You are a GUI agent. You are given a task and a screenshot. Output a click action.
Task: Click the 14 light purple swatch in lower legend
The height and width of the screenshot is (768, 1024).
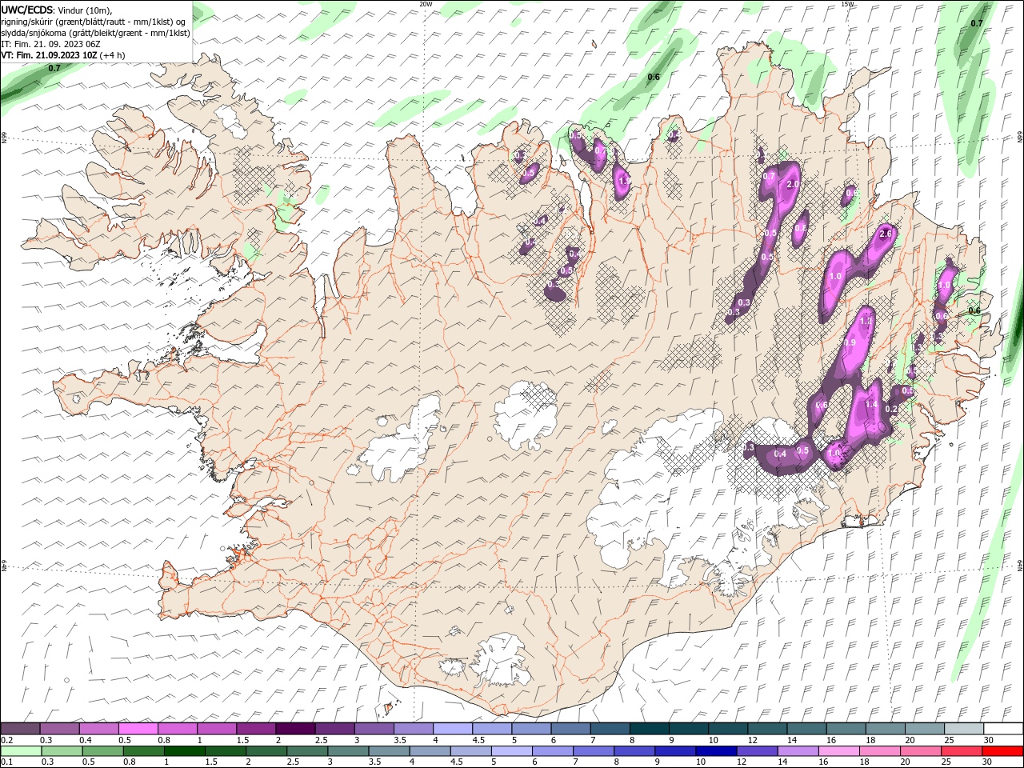[x=798, y=751]
